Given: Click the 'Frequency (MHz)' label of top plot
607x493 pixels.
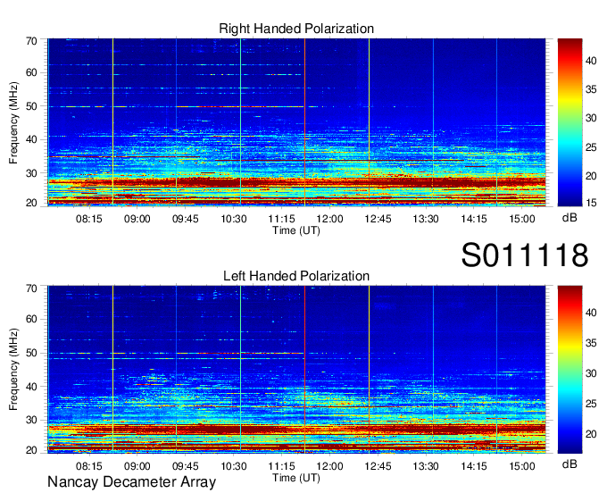Looking at the screenshot, I should pos(13,122).
